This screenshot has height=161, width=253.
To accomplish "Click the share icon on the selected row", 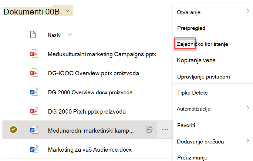I will coord(149,129).
